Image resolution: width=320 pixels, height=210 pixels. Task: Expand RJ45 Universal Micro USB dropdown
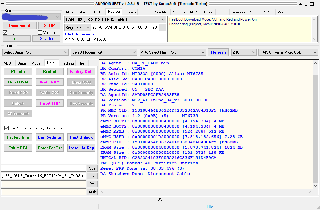coord(288,52)
